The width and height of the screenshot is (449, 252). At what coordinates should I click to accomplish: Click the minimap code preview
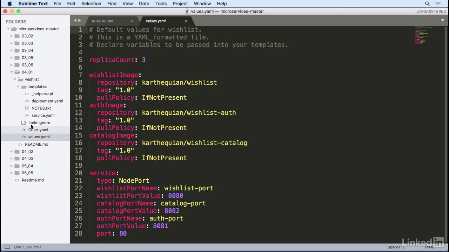(x=422, y=35)
